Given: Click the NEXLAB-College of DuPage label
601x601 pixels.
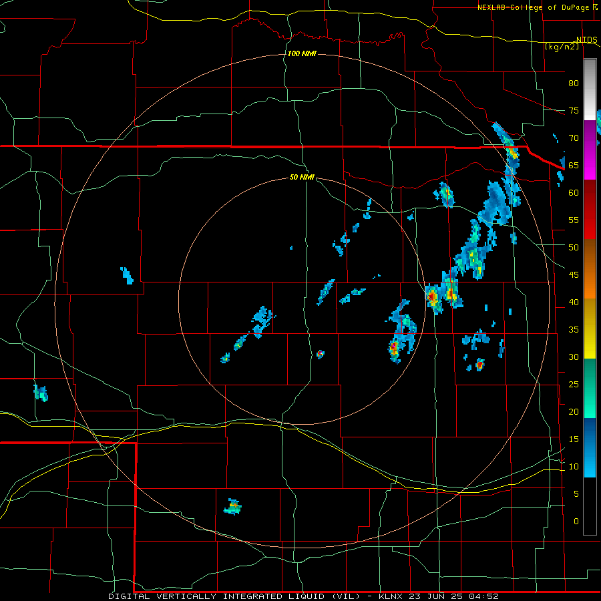Looking at the screenshot, I should pyautogui.click(x=533, y=7).
